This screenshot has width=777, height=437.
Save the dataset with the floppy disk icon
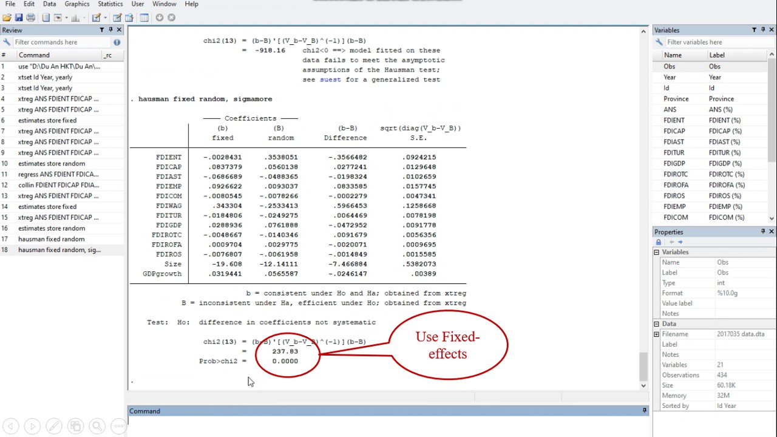tap(19, 18)
